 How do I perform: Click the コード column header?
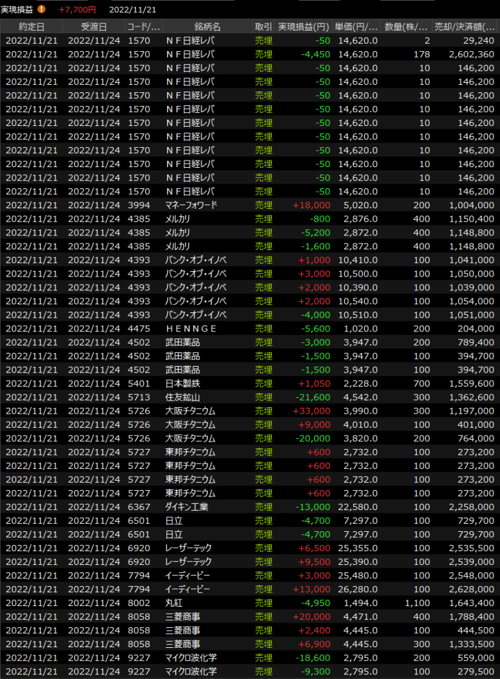click(143, 27)
